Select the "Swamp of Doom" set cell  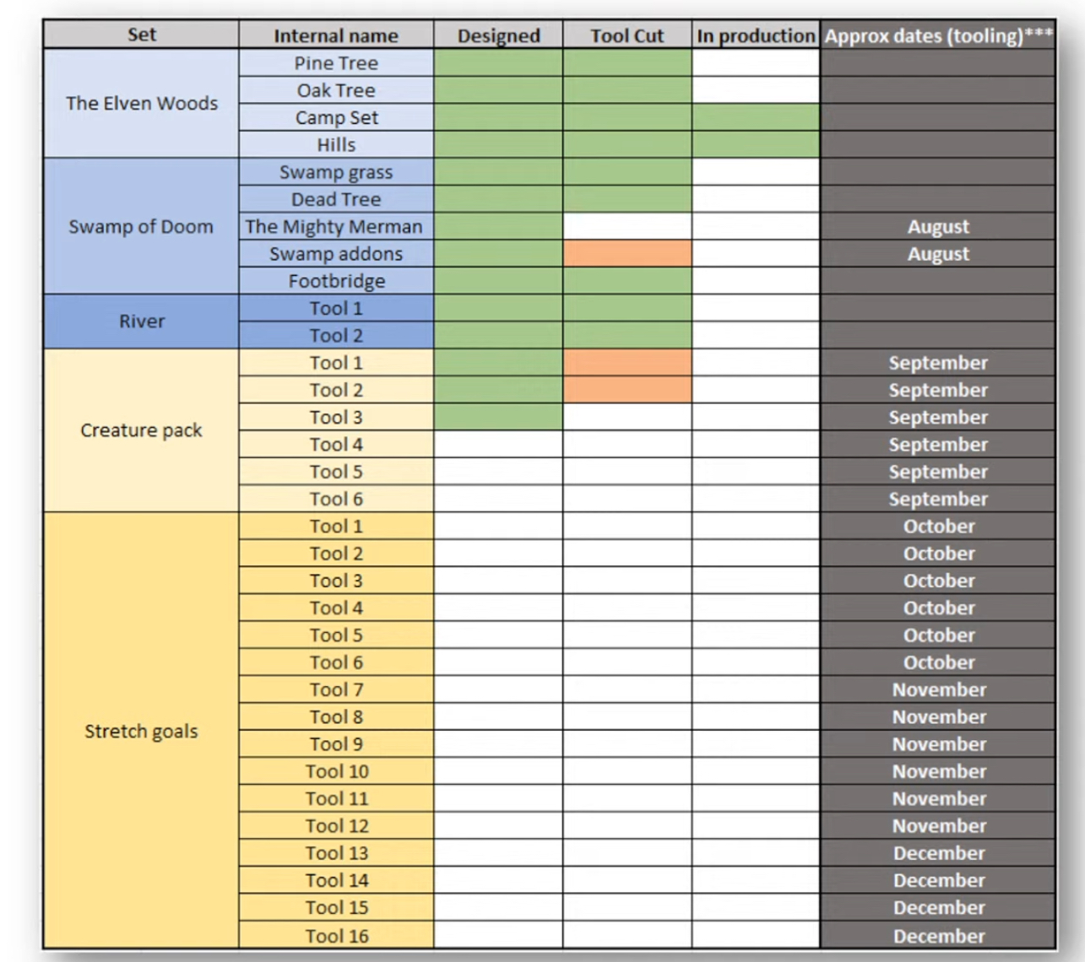pyautogui.click(x=141, y=226)
